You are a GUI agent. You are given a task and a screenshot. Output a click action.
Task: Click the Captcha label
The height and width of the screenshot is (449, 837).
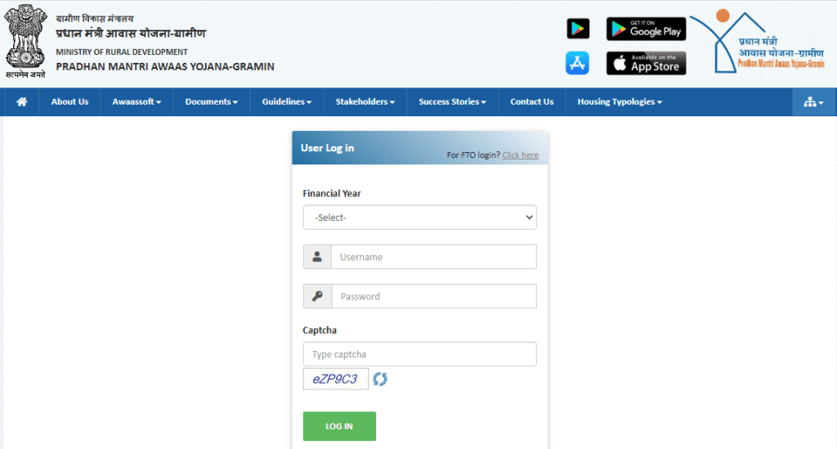pos(320,330)
